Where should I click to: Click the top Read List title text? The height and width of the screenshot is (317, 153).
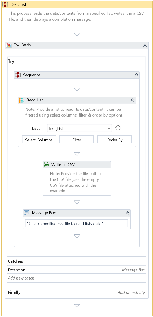pos(19,4)
